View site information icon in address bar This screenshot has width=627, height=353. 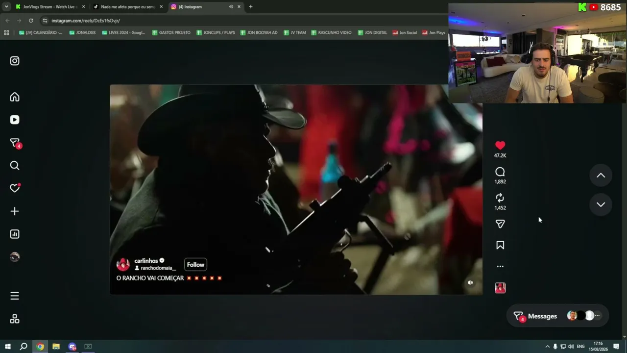pos(45,21)
